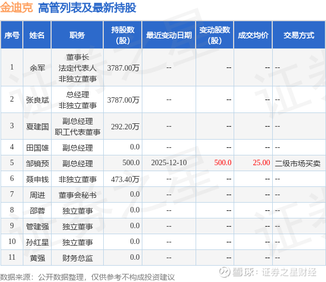The width and height of the screenshot is (326, 282).
Task: Select the name 邹镜预
Action: (37, 164)
